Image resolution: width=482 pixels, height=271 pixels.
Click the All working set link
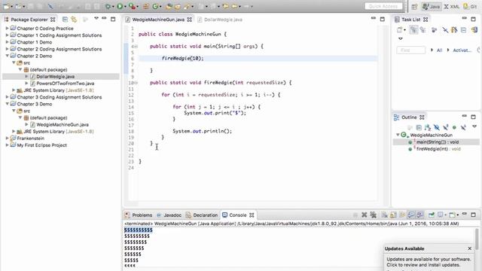(439, 50)
